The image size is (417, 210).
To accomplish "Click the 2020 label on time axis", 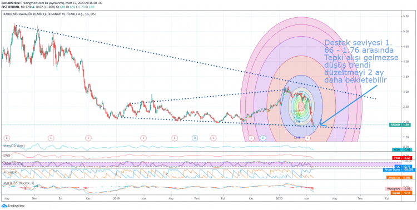I will point(279,198).
